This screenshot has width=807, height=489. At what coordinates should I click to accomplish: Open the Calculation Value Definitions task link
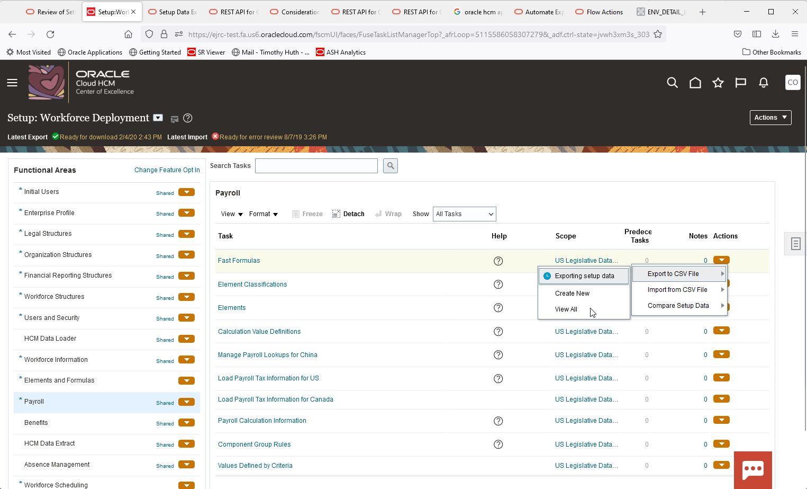point(259,332)
